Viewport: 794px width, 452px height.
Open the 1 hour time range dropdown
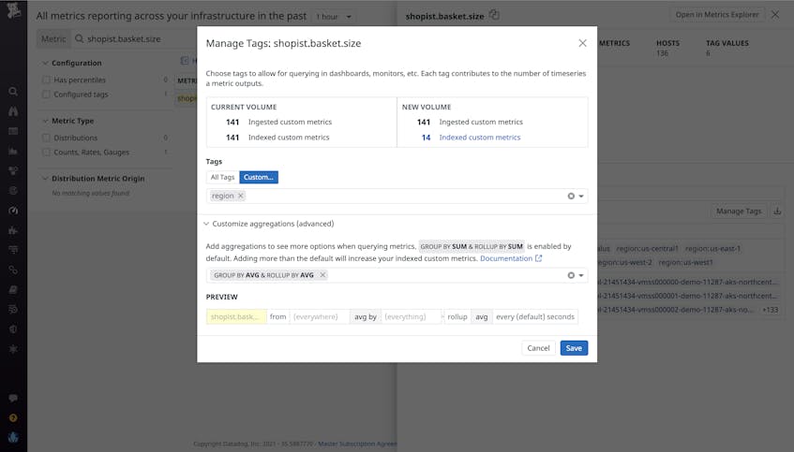tap(333, 17)
